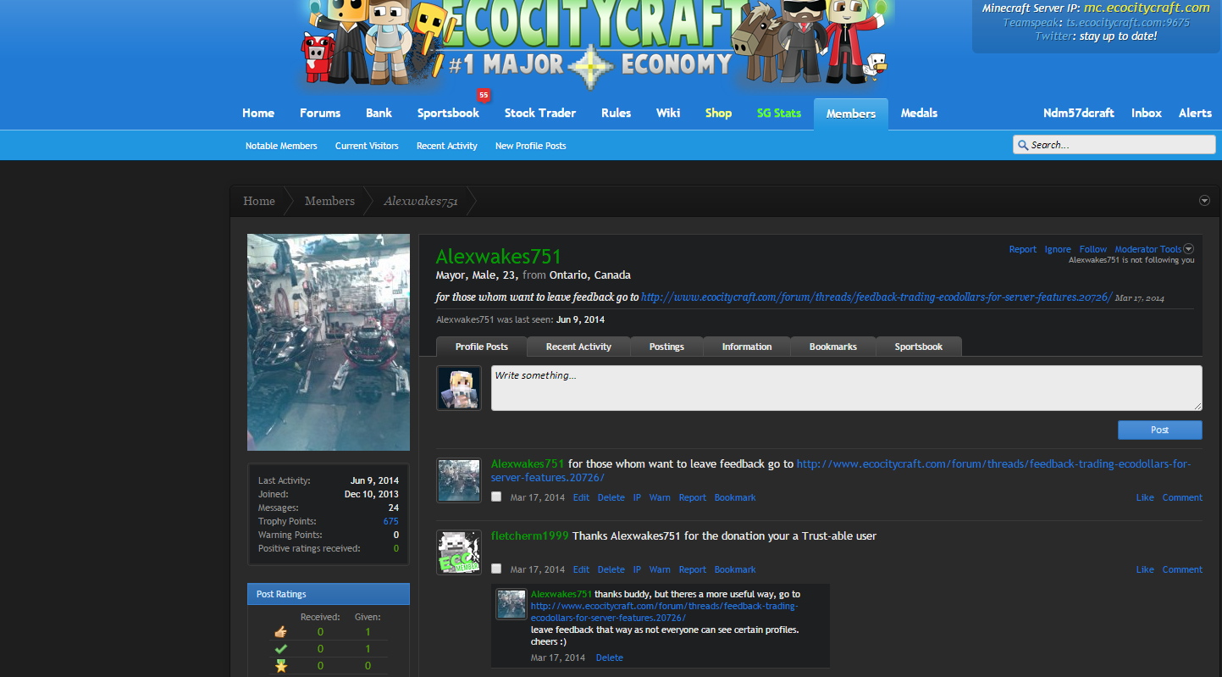Click your own avatar beside the message box

[459, 388]
